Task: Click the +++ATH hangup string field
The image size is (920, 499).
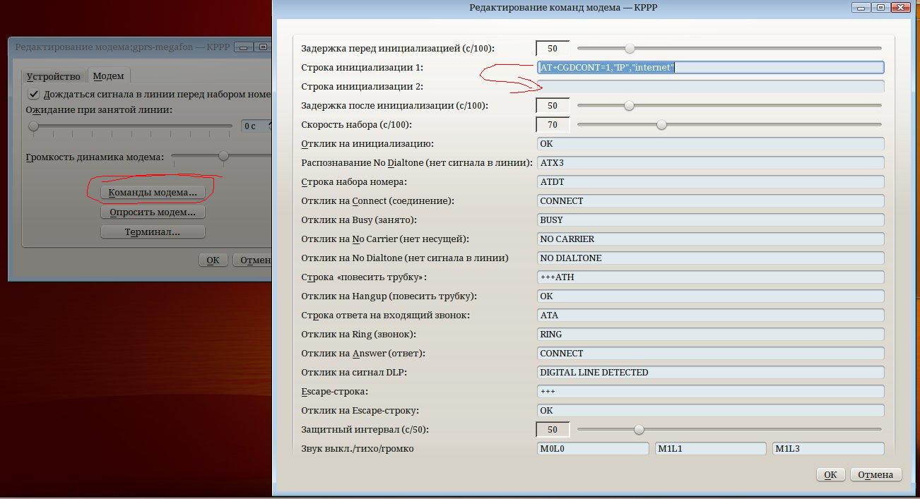Action: coord(710,277)
